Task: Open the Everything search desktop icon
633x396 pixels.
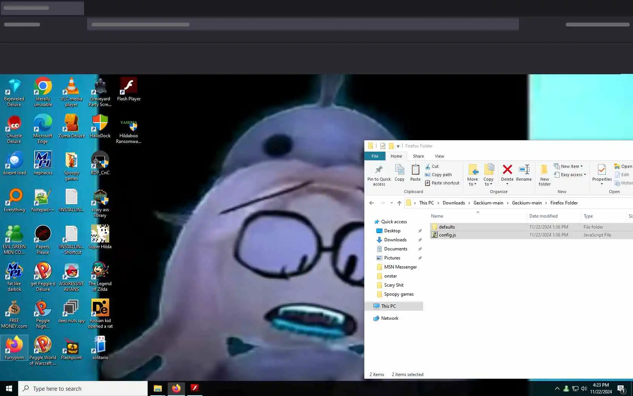Action: point(14,201)
